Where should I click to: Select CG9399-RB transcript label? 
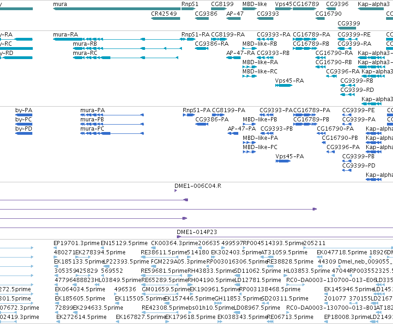click(x=357, y=80)
